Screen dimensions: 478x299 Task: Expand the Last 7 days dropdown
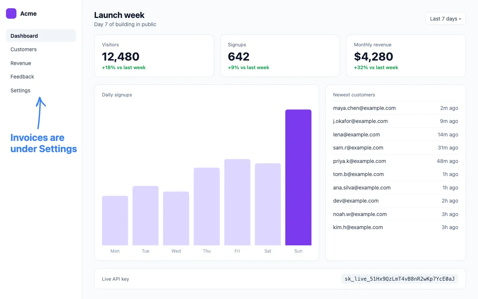446,19
